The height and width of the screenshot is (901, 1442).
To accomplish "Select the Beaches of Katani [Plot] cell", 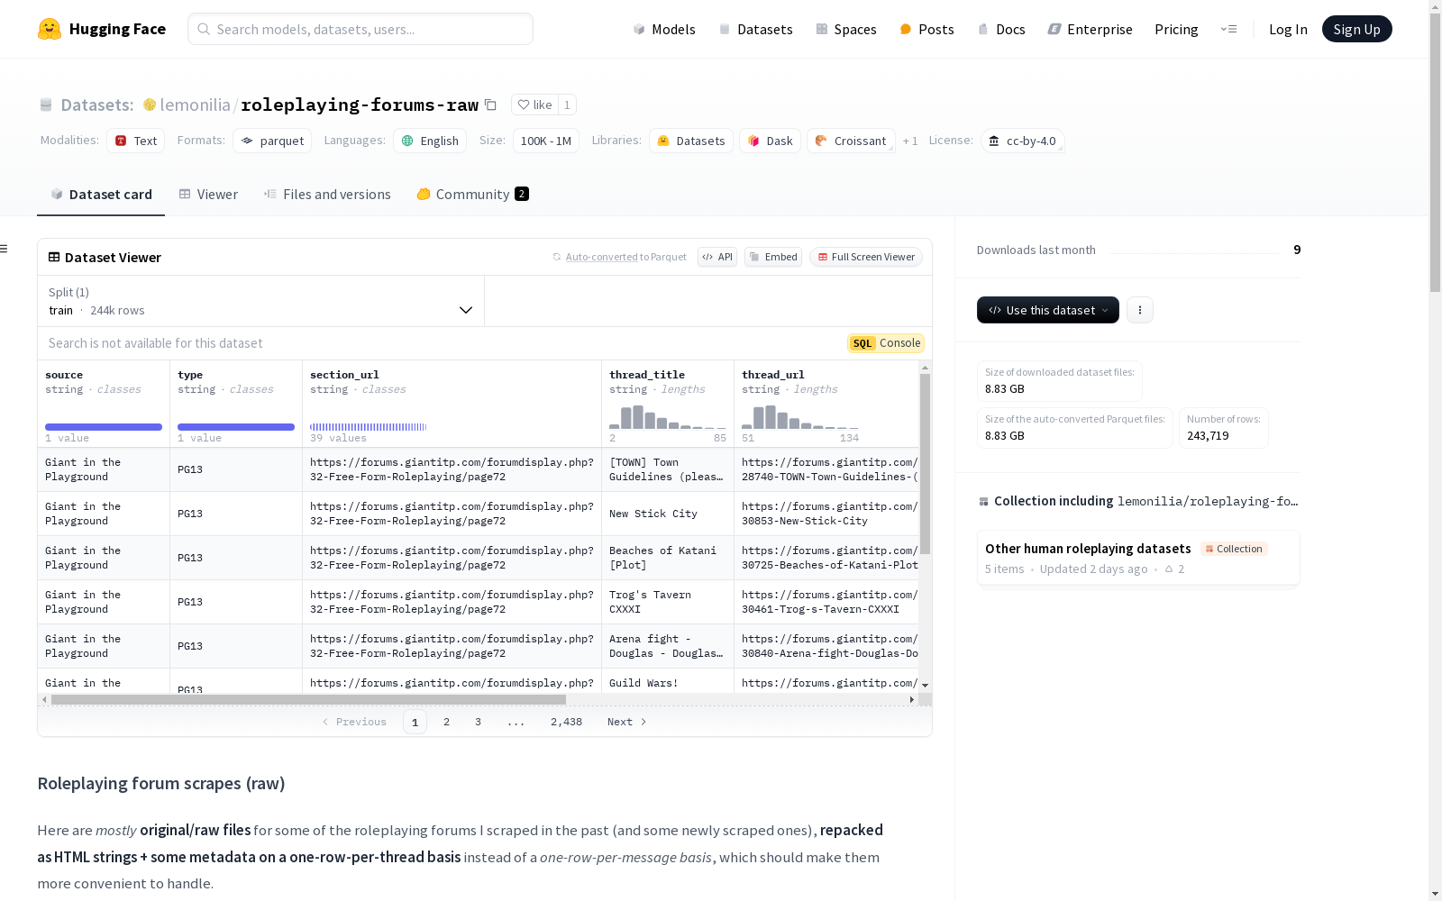I will click(668, 558).
